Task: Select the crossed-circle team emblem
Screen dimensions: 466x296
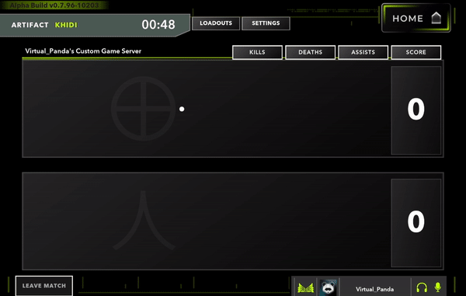Action: [x=143, y=109]
